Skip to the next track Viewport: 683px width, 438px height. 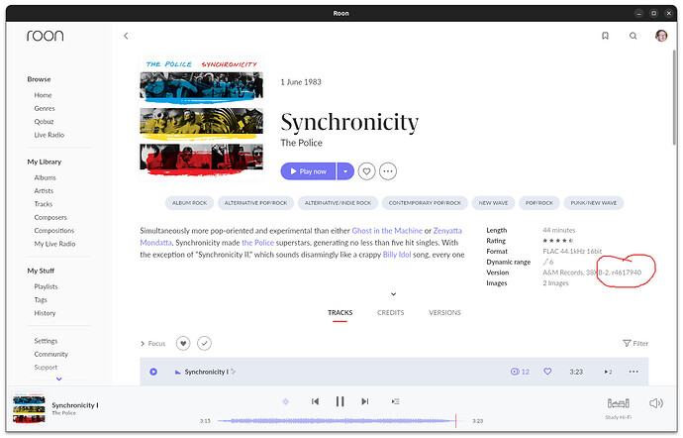[365, 401]
